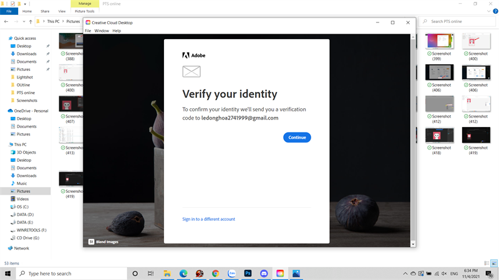Open the Window menu in Creative Cloud
Viewport: 499px width, 280px height.
click(x=102, y=30)
